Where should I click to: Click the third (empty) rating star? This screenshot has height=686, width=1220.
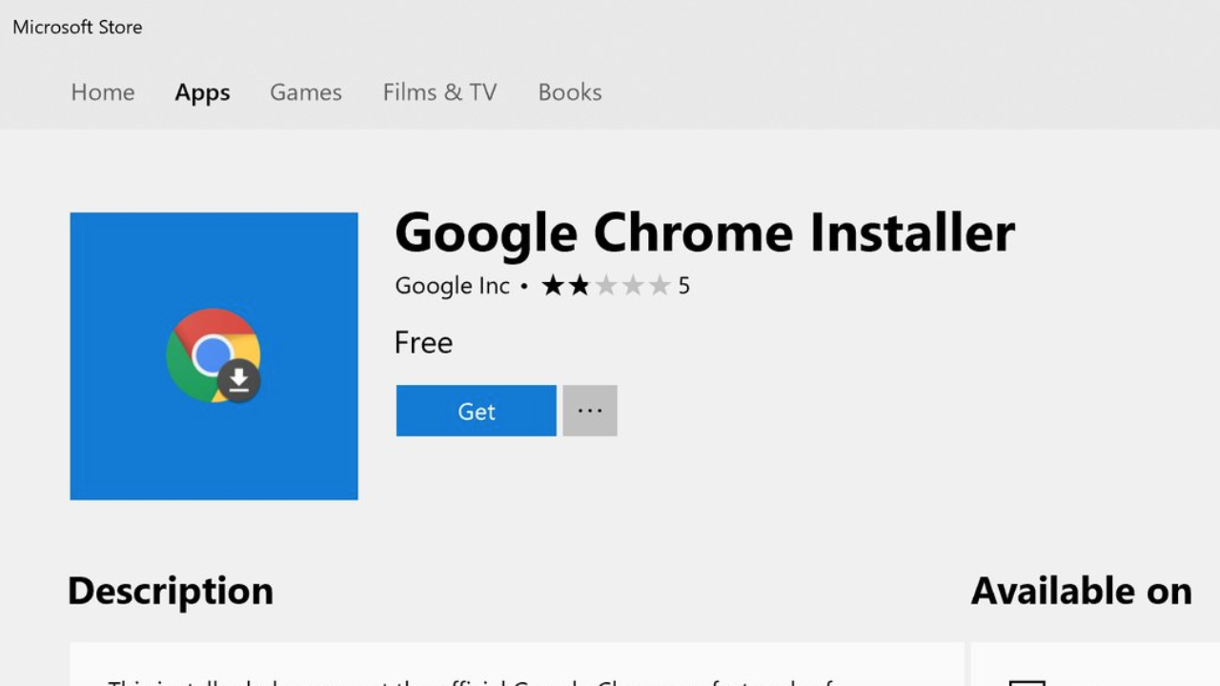click(x=606, y=286)
